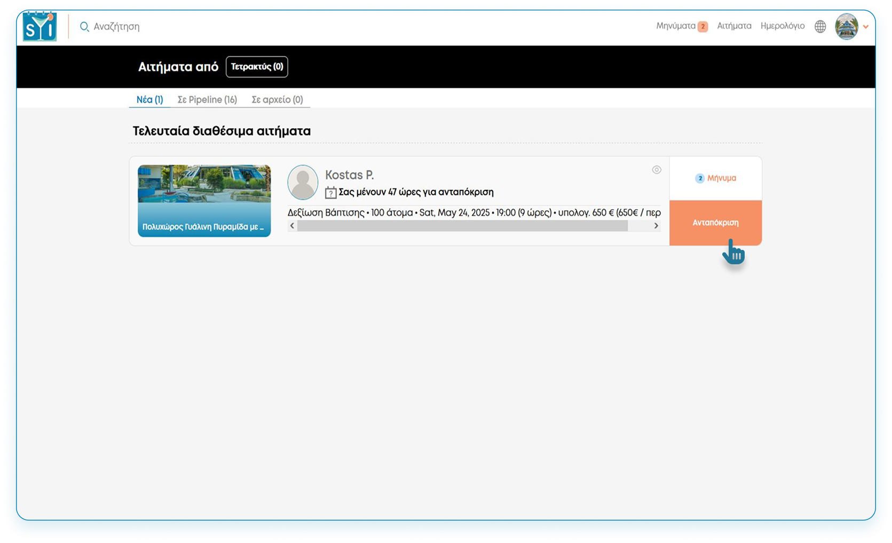This screenshot has width=892, height=543.
Task: Expand the profile dropdown arrow
Action: (x=866, y=27)
